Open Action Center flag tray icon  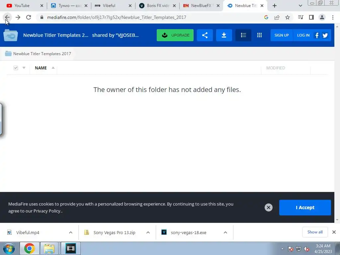tap(291, 249)
